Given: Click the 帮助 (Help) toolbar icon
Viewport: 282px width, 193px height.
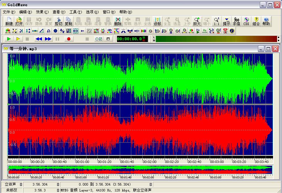Looking at the screenshot, I should click(x=266, y=21).
